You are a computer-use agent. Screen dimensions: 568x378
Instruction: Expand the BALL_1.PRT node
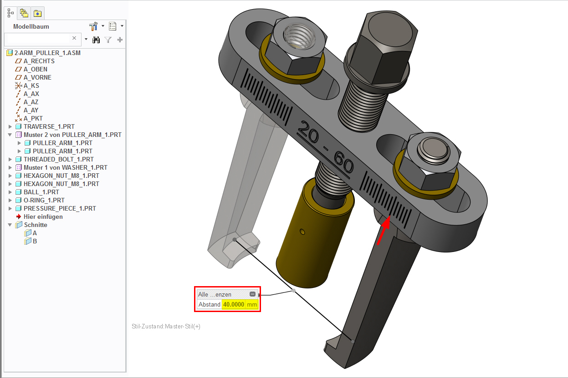point(10,192)
